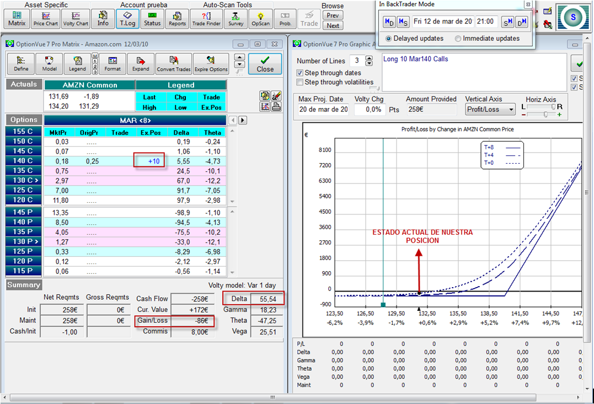Go to next expiration month arrow
The image size is (594, 404).
tap(242, 120)
